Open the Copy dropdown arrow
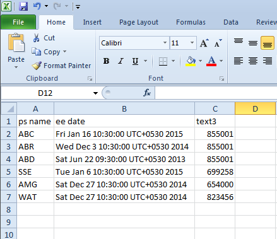The height and width of the screenshot is (239, 277). pos(64,52)
